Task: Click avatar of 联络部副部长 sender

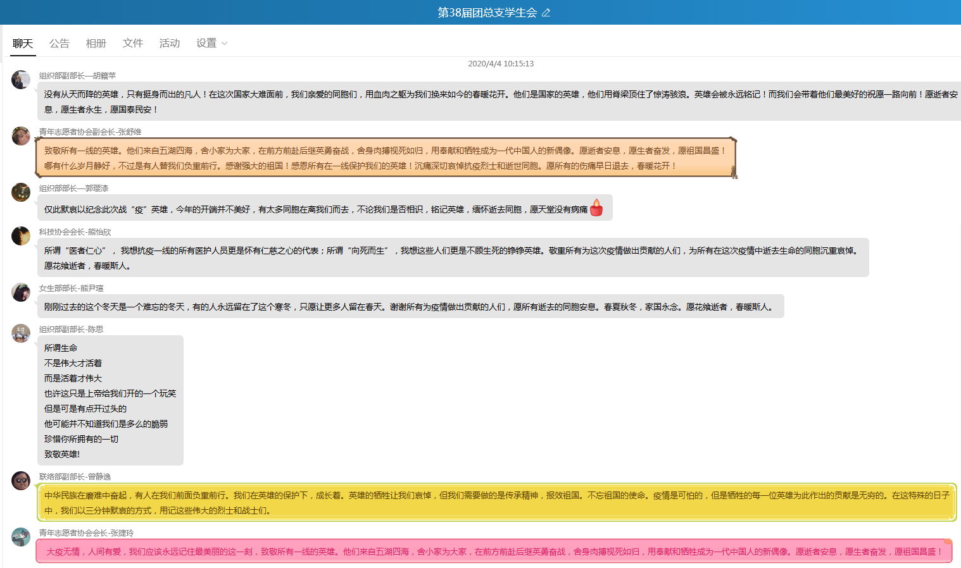Action: tap(21, 481)
